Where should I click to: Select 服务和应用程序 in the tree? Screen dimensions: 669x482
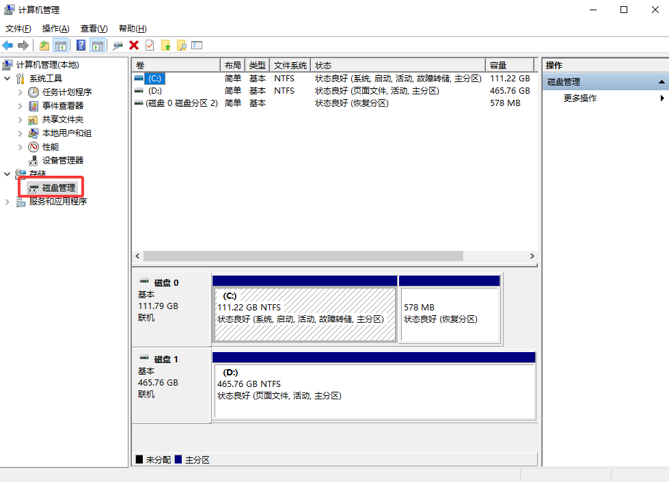[58, 202]
